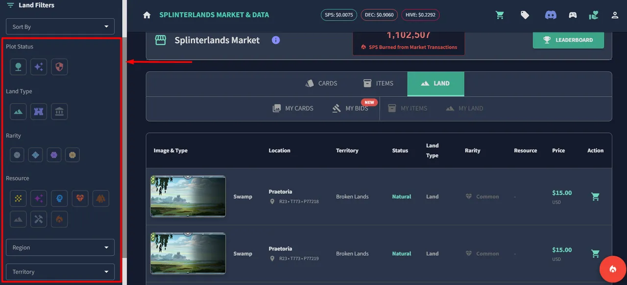Toggle the gold Legendary rarity filter

pos(72,155)
